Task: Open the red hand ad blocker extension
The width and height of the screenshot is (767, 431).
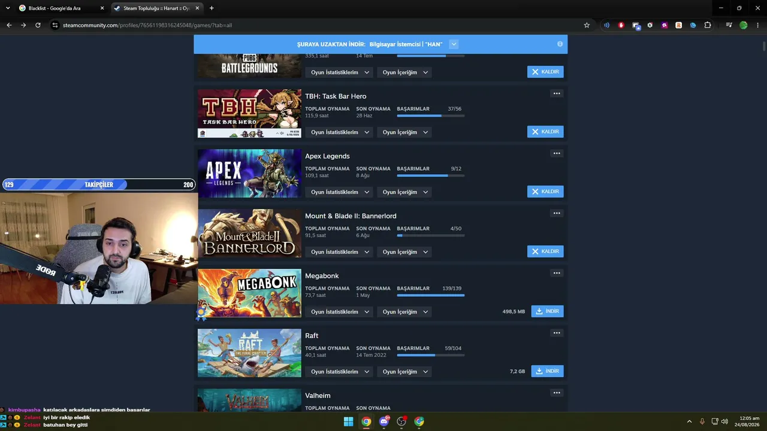Action: click(621, 25)
